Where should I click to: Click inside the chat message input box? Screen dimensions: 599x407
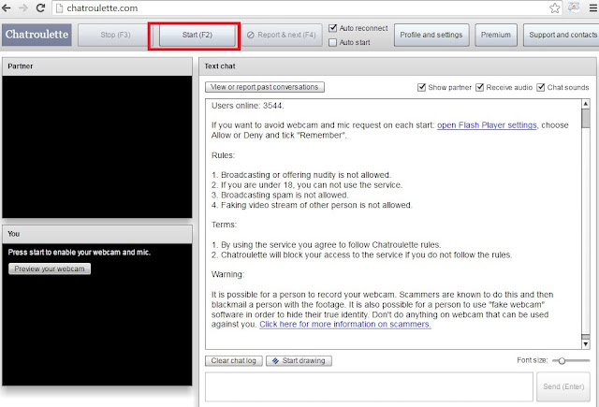[x=369, y=386]
